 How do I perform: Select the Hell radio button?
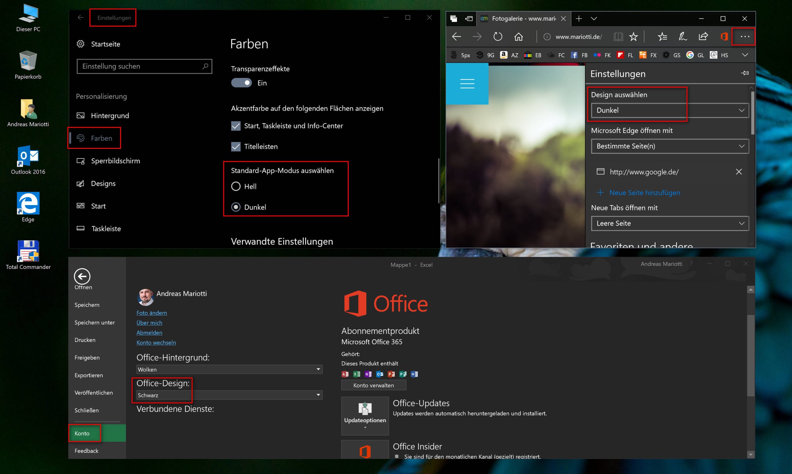[x=236, y=187]
